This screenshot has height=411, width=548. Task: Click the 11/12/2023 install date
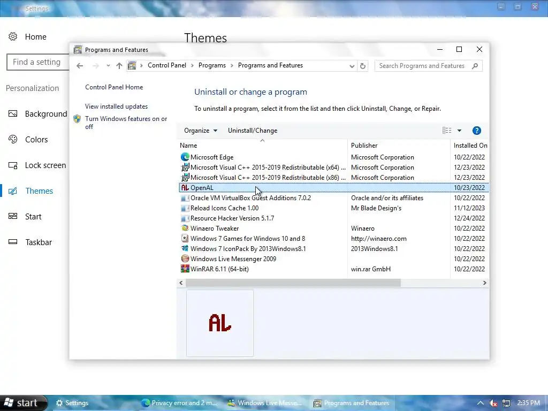pos(469,208)
